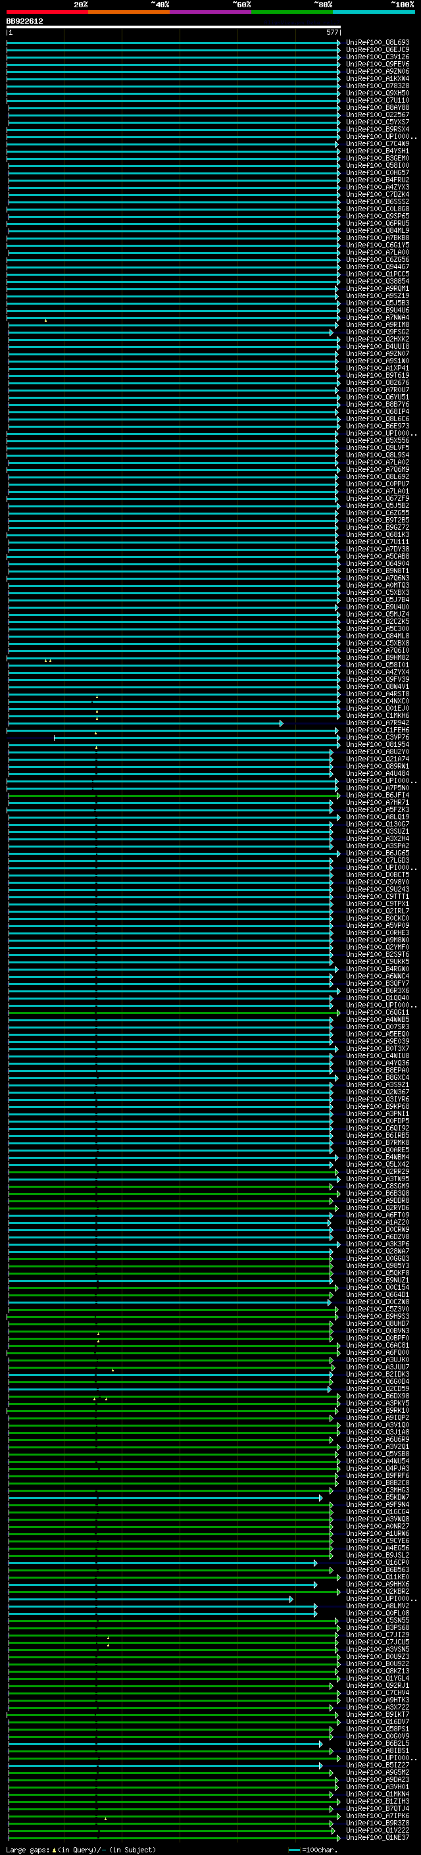Click the BB922612 query label
Viewport: 421px width, 1855px height.
tap(24, 22)
